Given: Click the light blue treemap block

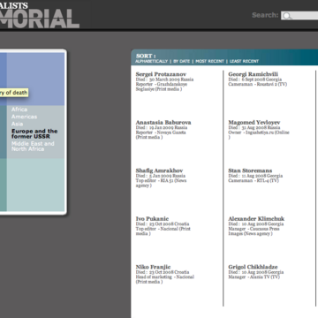Looking at the screenshot, I should (x=35, y=185).
